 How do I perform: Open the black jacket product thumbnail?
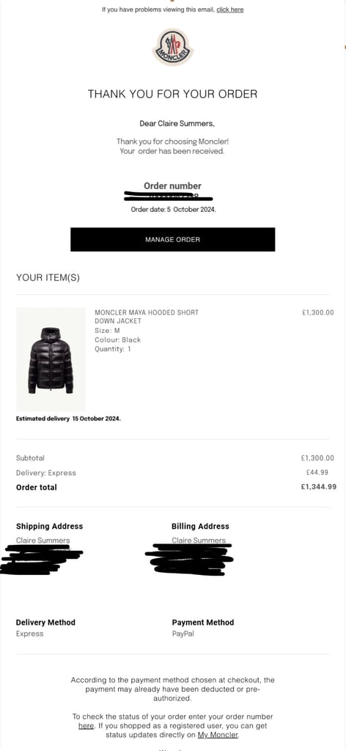[x=51, y=359]
